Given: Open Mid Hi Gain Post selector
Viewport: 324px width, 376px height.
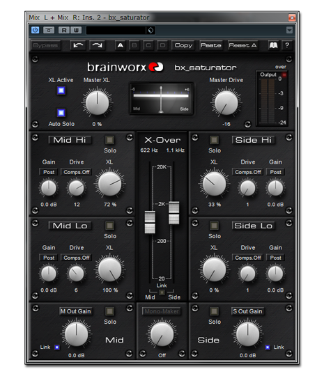Looking at the screenshot, I should 49,172.
